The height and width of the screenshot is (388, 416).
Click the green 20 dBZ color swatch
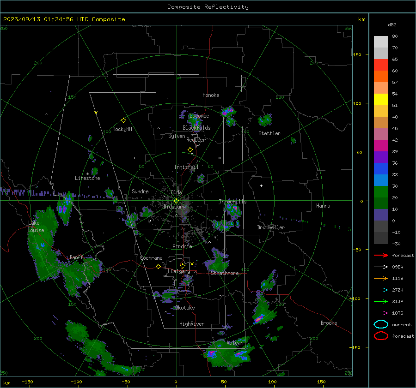[381, 192]
